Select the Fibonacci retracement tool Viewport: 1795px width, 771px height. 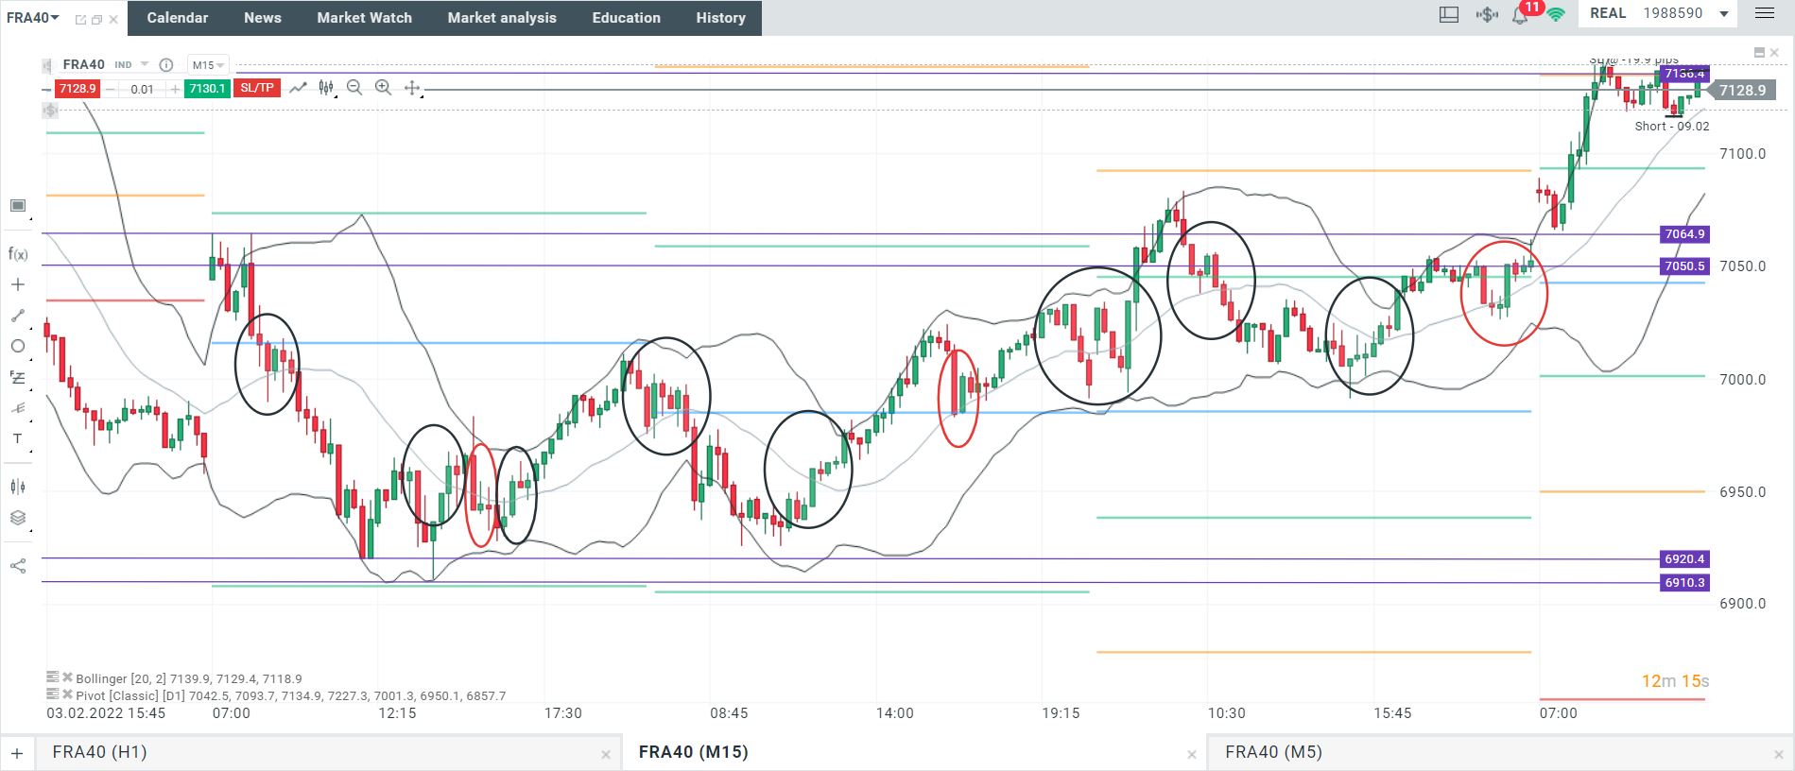click(18, 377)
